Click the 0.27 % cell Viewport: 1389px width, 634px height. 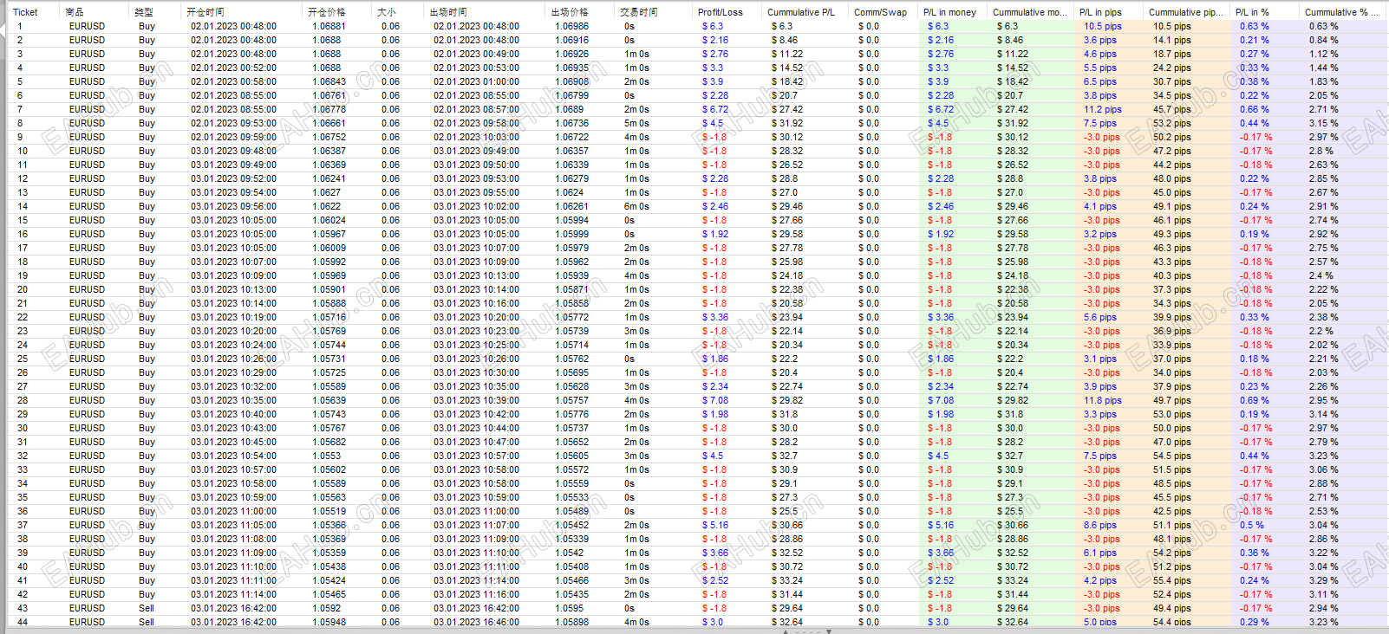(1255, 54)
